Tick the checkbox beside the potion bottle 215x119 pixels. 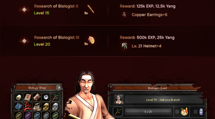196,112
